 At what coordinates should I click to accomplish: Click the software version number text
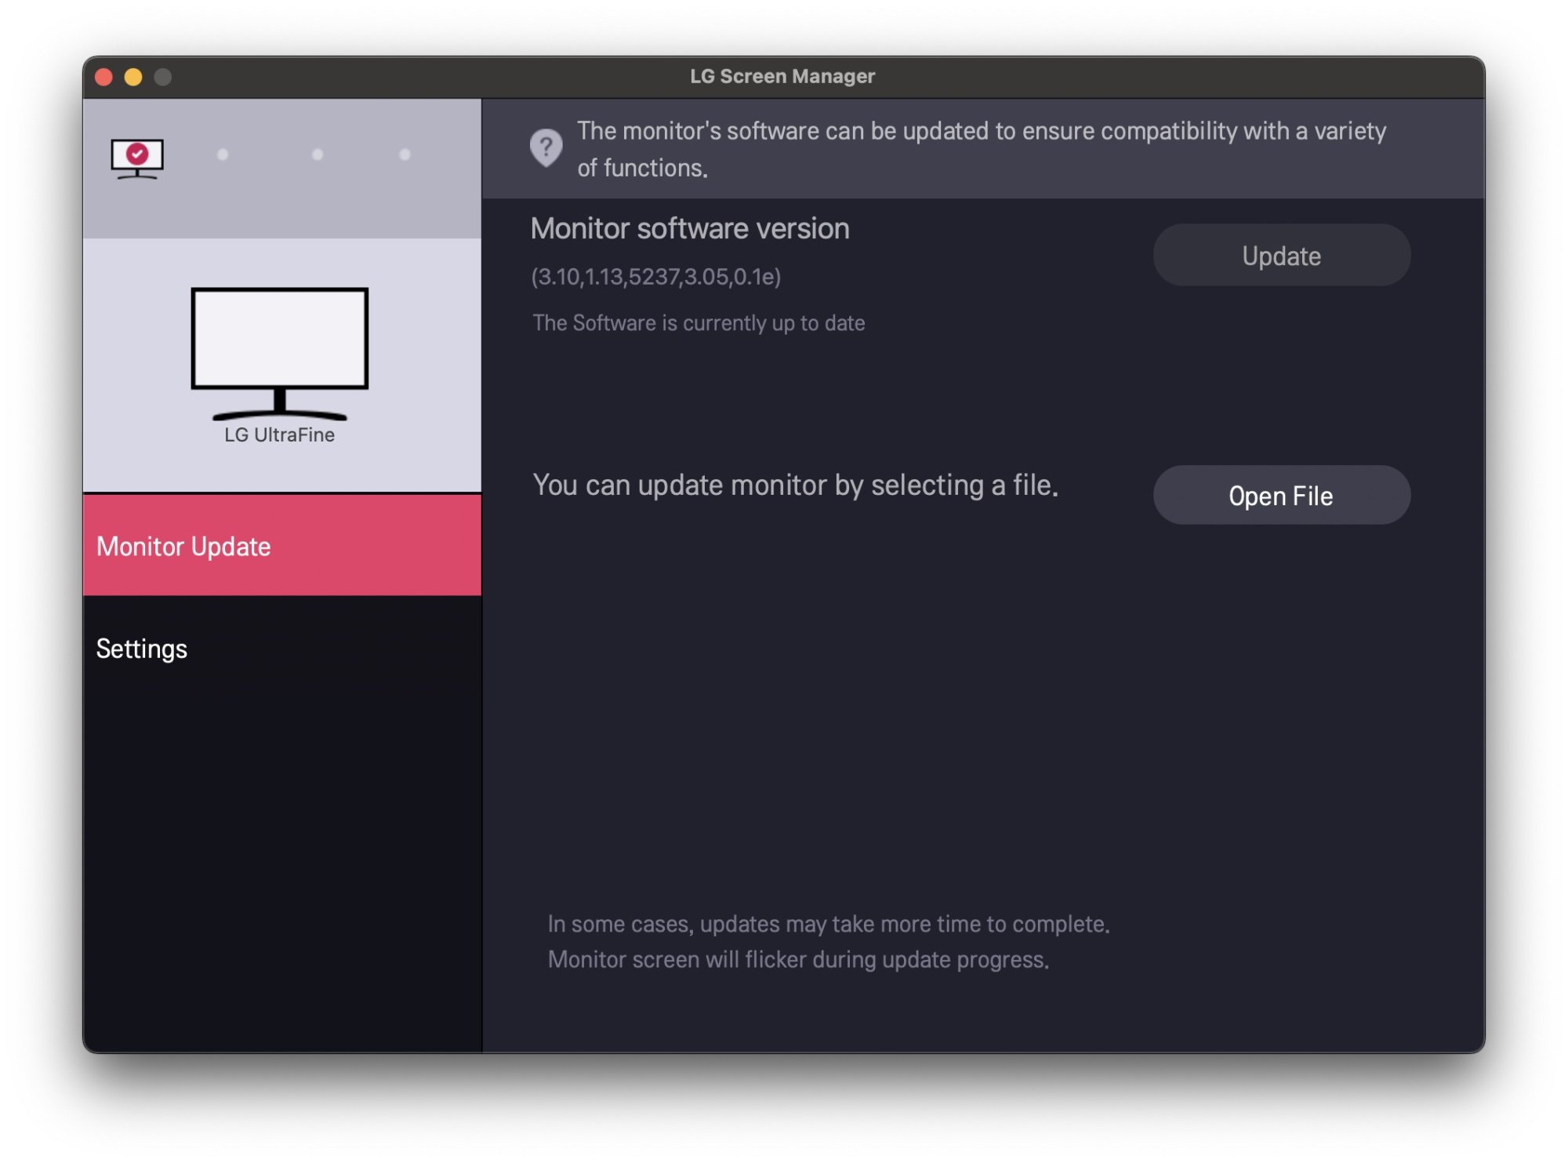pos(655,277)
